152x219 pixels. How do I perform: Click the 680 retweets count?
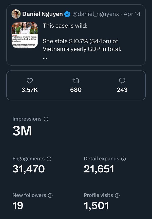coord(76,90)
